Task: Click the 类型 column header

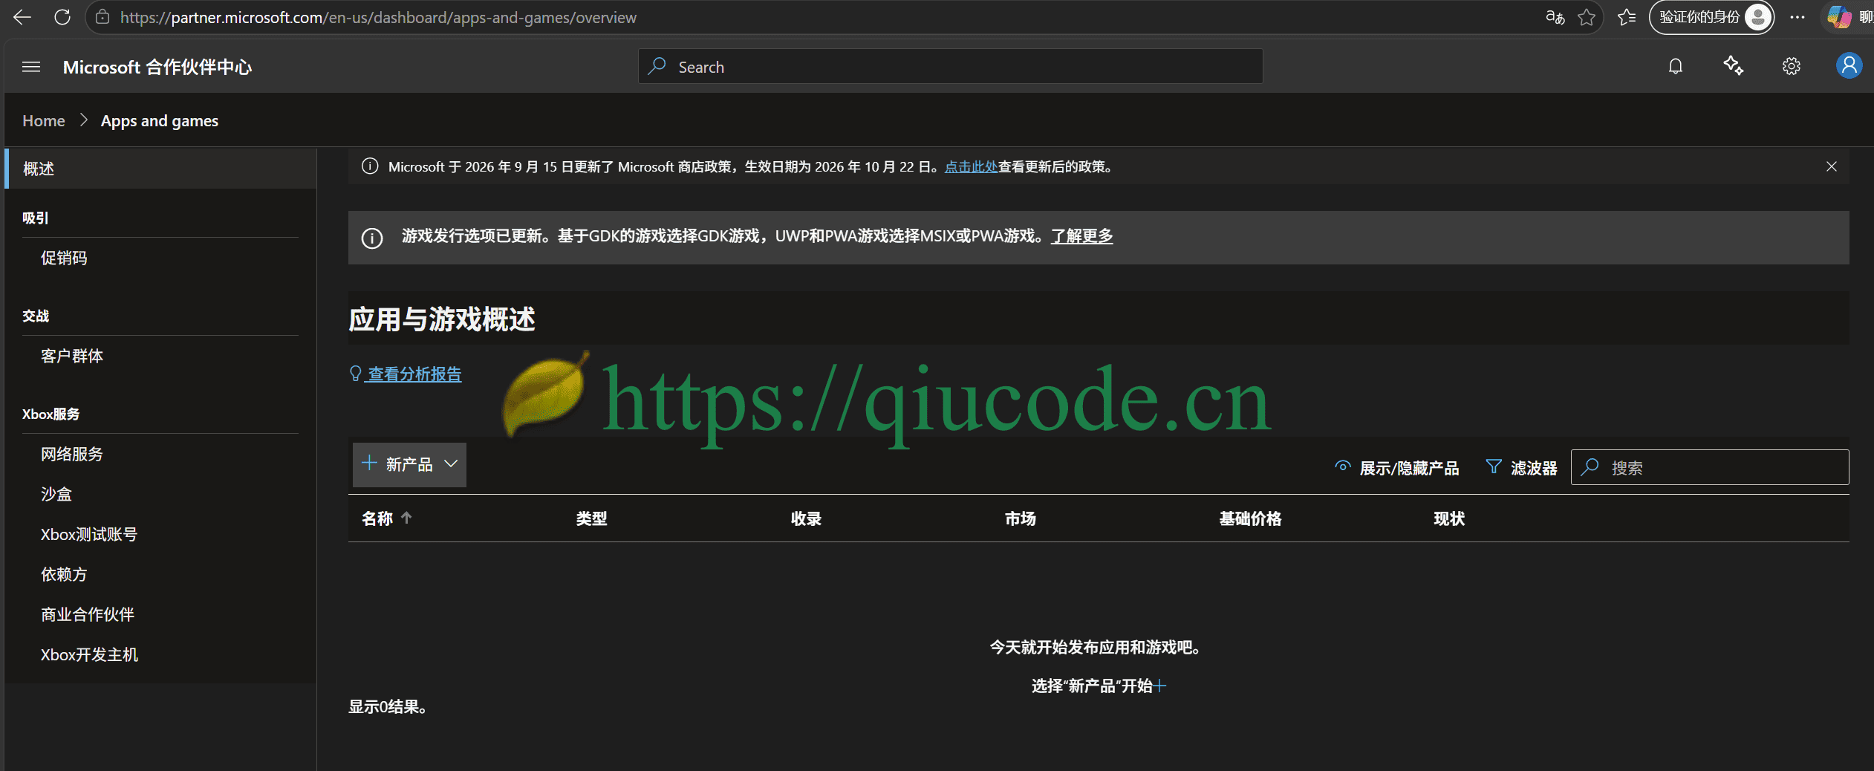Action: click(592, 518)
